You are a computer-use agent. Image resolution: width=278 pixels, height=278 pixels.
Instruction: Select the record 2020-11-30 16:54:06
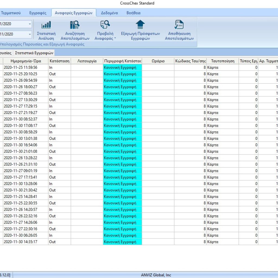coord(139,145)
